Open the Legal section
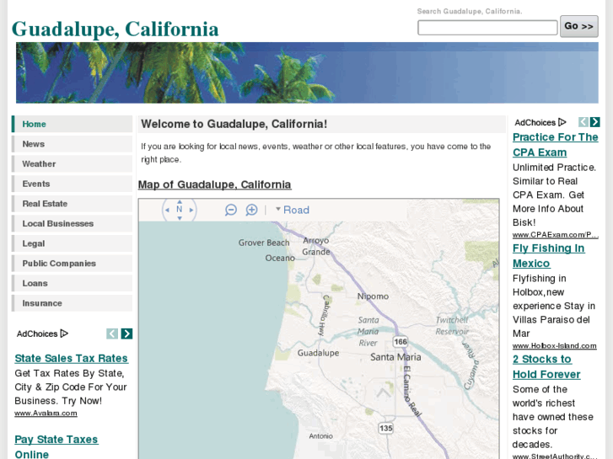 coord(72,243)
